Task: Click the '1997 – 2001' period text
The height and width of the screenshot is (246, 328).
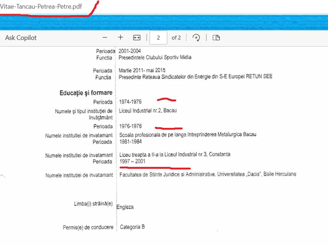Action: [133, 161]
